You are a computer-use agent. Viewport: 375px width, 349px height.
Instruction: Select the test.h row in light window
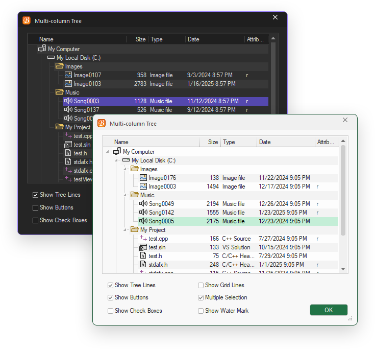coord(239,256)
